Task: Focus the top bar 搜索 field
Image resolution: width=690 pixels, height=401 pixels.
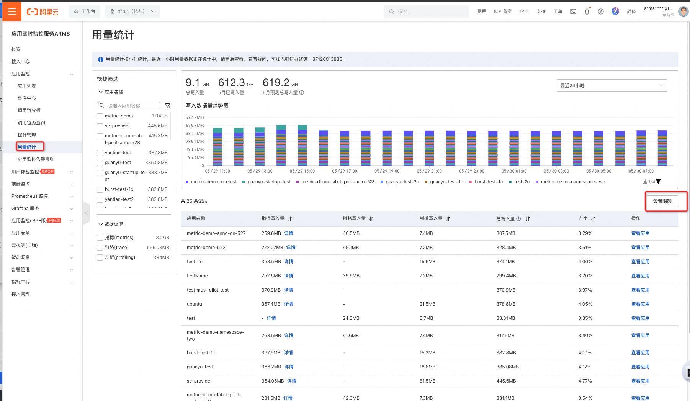Action: click(427, 11)
